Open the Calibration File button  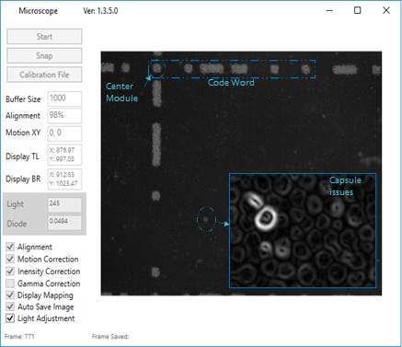click(44, 75)
